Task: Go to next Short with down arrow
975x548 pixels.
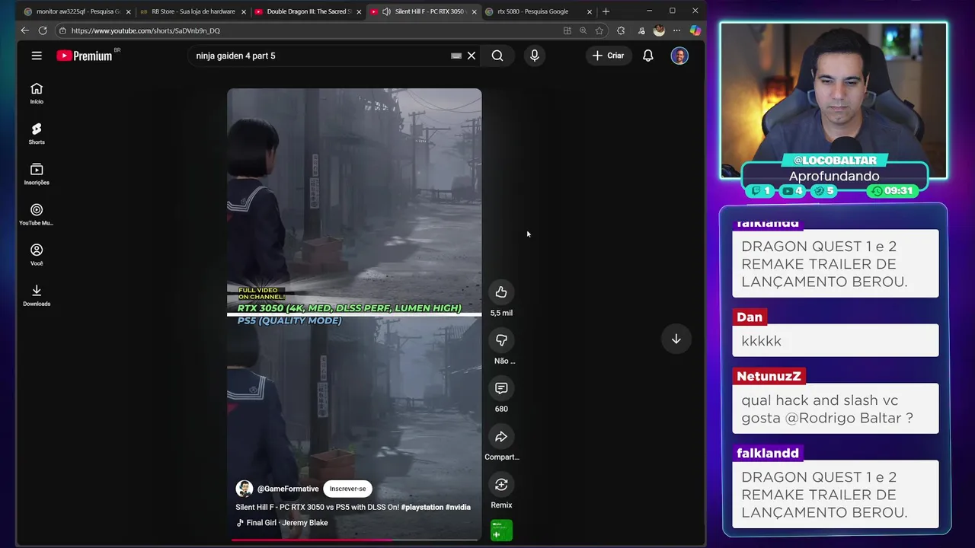Action: [x=676, y=339]
